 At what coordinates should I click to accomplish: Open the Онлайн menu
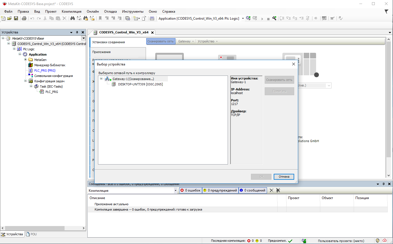point(93,12)
